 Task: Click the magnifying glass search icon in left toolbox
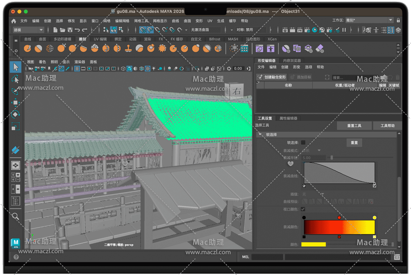[16, 216]
